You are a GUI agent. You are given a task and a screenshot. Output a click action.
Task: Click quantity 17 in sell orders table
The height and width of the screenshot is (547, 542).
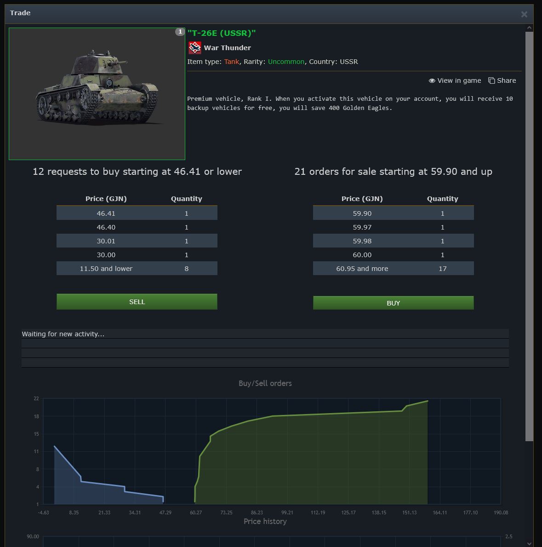(x=443, y=269)
